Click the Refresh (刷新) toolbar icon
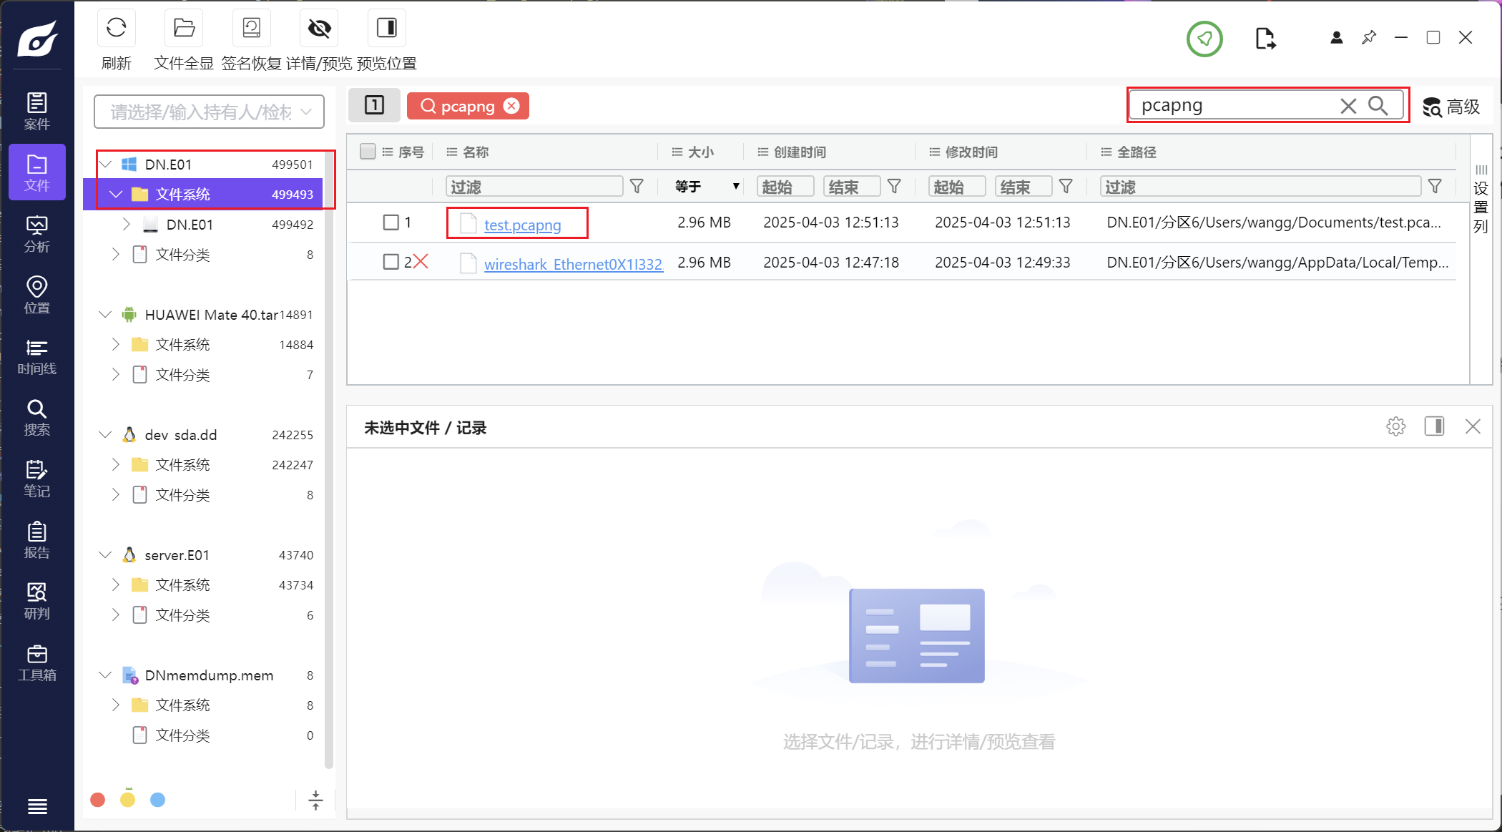 116,29
